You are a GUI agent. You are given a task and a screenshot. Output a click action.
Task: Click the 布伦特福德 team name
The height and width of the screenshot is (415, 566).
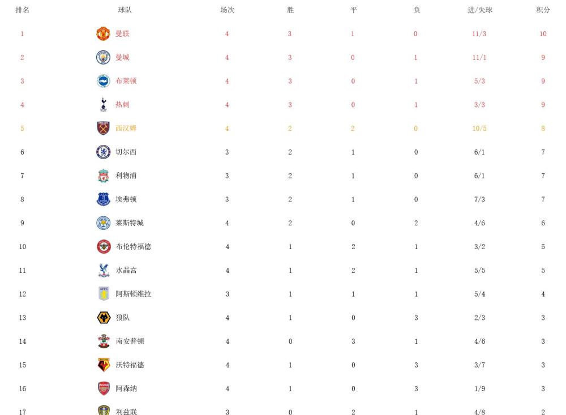134,247
